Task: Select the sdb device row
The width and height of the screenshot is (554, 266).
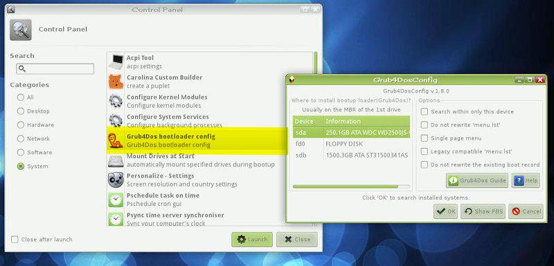Action: (351, 155)
